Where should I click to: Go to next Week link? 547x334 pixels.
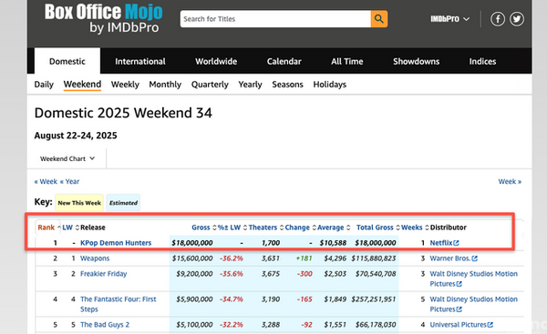click(x=510, y=181)
